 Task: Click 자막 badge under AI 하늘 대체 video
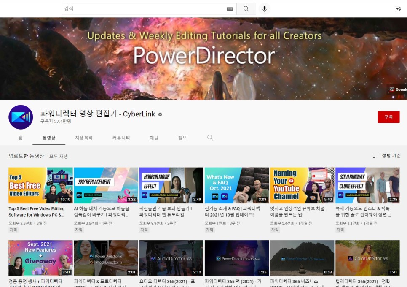click(x=79, y=230)
